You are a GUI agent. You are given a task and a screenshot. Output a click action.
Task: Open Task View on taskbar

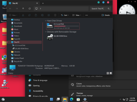click(x=58, y=99)
